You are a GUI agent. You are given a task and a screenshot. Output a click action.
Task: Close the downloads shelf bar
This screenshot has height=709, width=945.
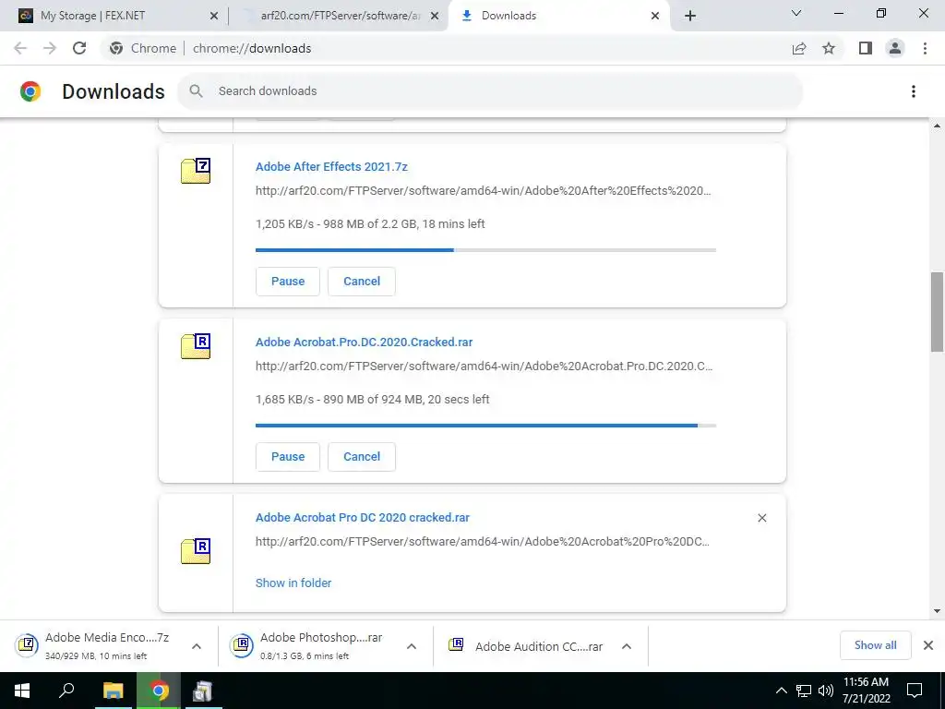[x=928, y=645]
